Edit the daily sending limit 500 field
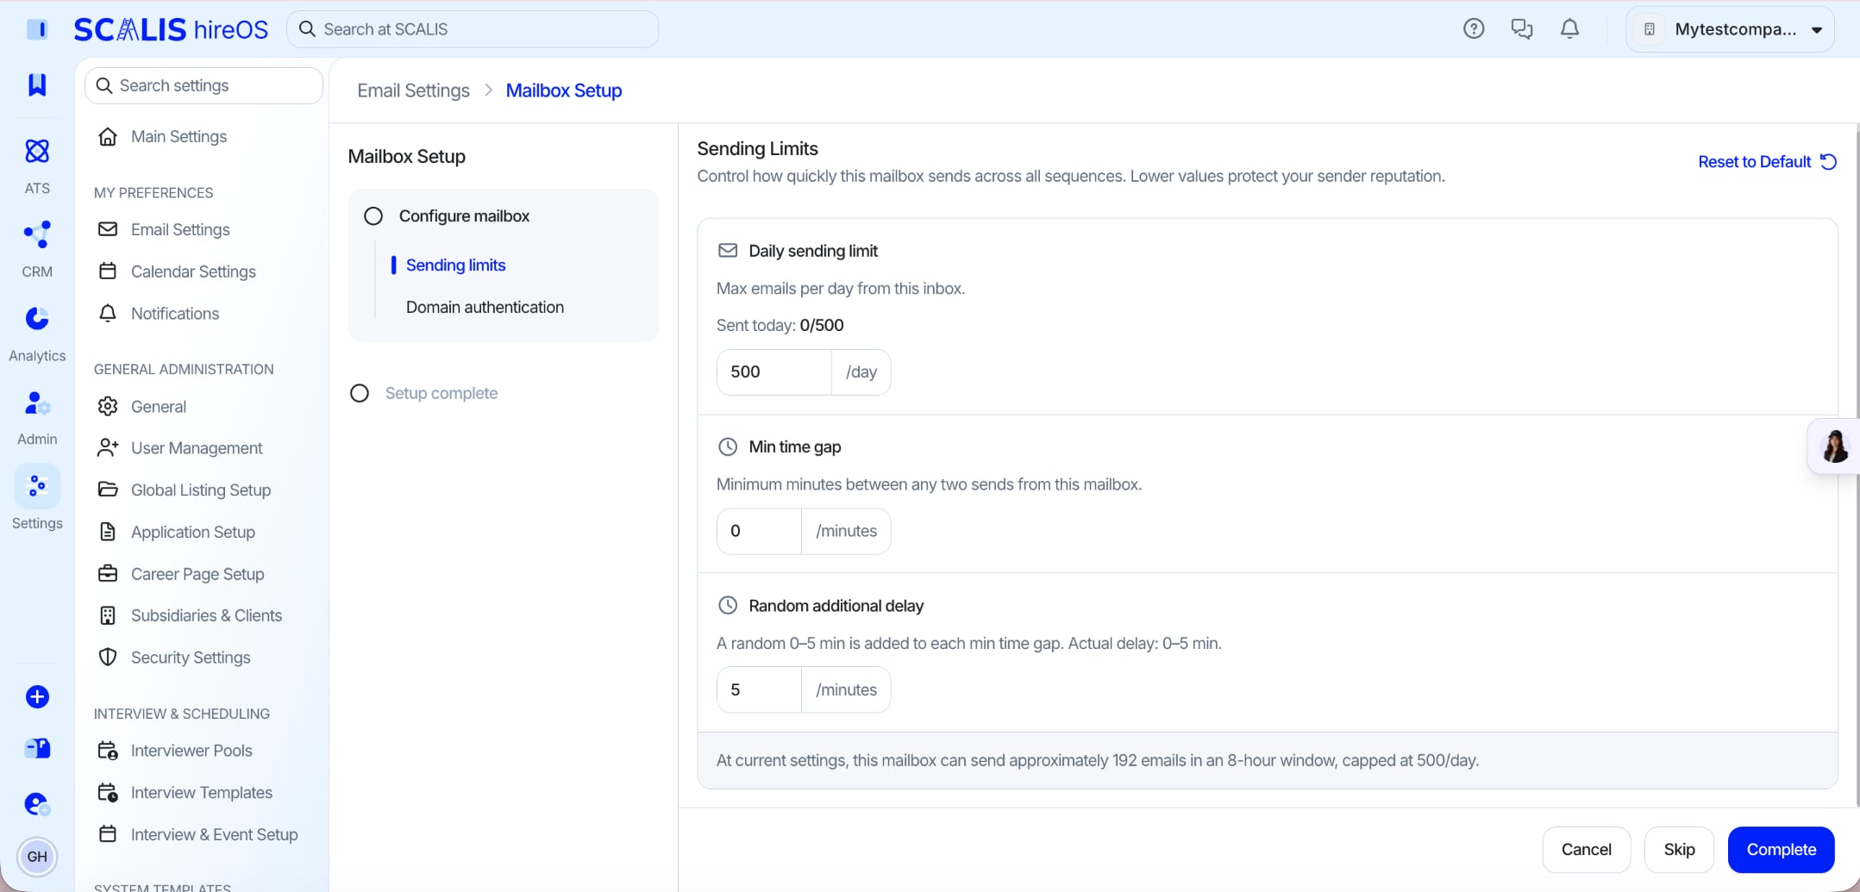The height and width of the screenshot is (892, 1860). point(773,371)
